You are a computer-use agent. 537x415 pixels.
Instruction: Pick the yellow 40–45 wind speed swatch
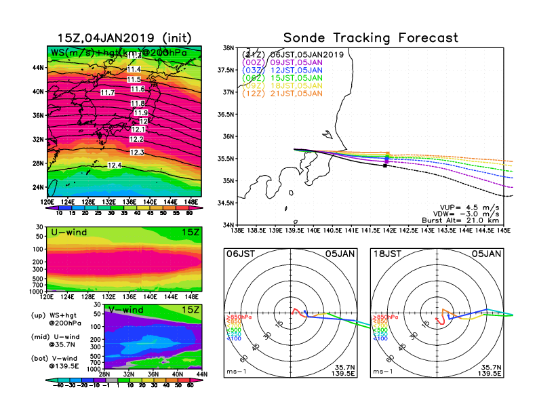tap(144, 208)
